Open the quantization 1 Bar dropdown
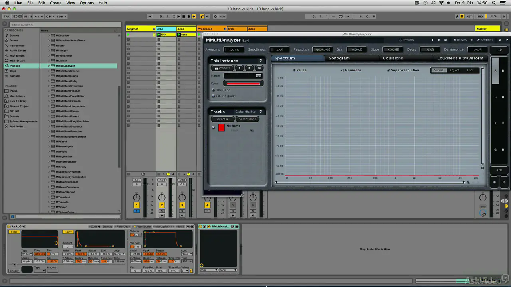The width and height of the screenshot is (511, 287). click(x=62, y=16)
